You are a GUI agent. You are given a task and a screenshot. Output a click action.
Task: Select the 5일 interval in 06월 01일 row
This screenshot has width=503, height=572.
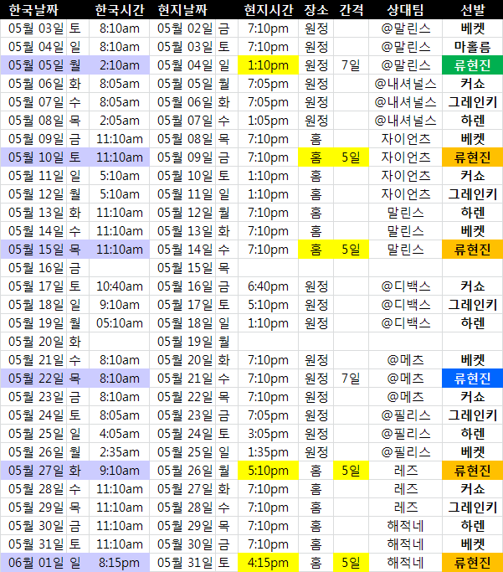pyautogui.click(x=351, y=563)
